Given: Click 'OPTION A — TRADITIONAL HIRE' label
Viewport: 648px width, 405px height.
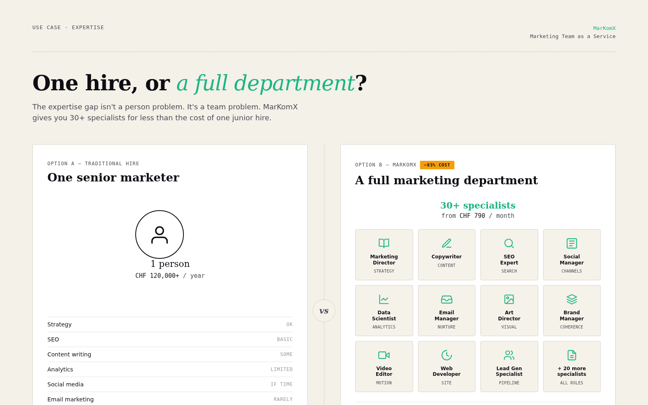Looking at the screenshot, I should (93, 164).
